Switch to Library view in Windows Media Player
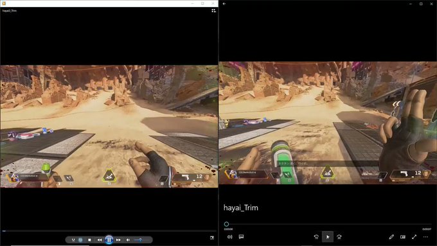 click(213, 10)
